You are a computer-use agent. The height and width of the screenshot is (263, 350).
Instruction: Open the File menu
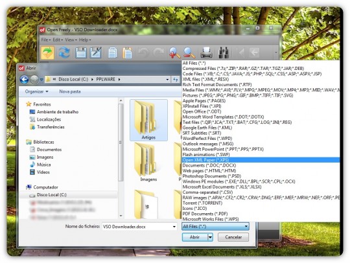click(x=46, y=40)
